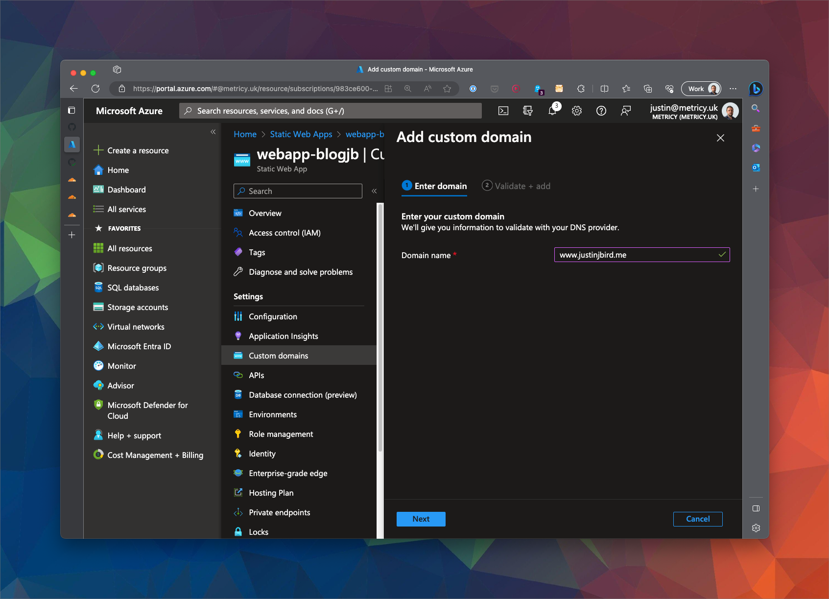
Task: Toggle the tracking prevention shield
Action: point(494,89)
